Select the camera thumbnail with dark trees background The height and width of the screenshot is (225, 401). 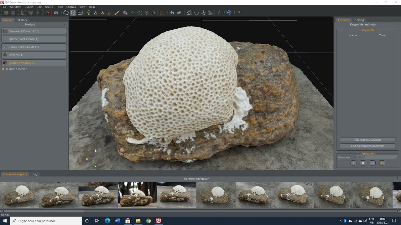click(137, 195)
